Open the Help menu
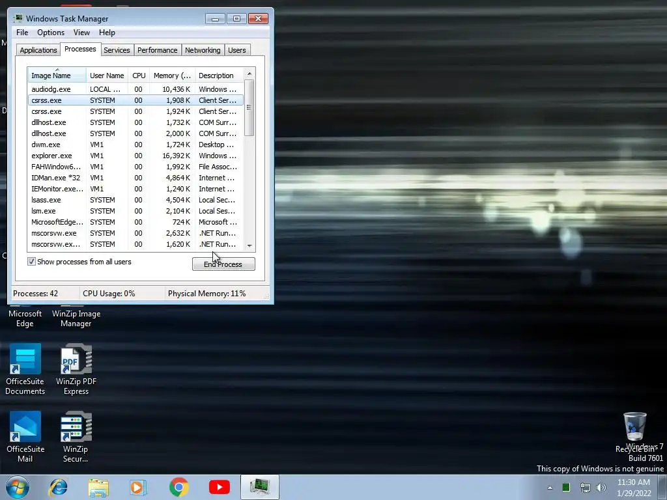Image resolution: width=667 pixels, height=500 pixels. [107, 33]
